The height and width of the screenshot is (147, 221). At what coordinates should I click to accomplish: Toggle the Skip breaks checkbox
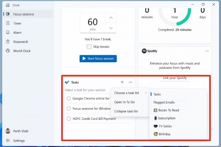89,46
